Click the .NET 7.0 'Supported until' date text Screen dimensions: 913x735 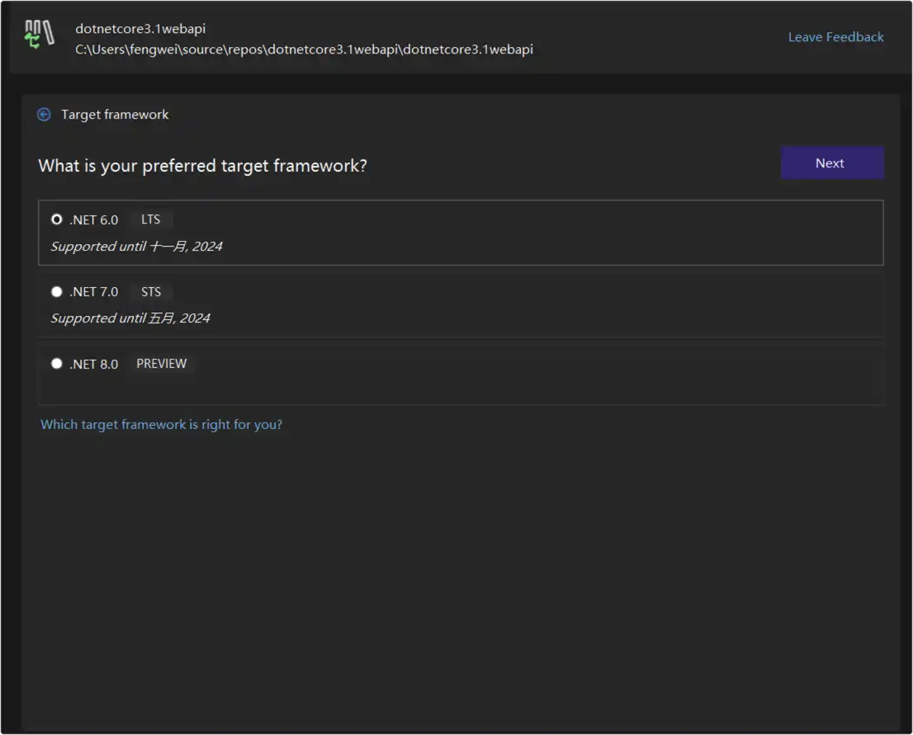130,318
